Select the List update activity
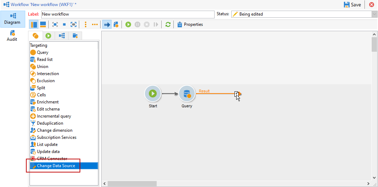This screenshot has width=378, height=187. tap(64, 144)
